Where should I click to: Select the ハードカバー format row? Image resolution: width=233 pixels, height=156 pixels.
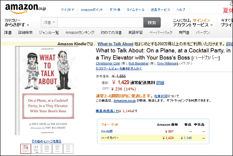153,138
